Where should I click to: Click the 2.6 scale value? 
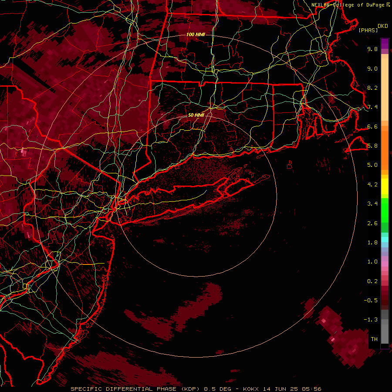[372, 223]
